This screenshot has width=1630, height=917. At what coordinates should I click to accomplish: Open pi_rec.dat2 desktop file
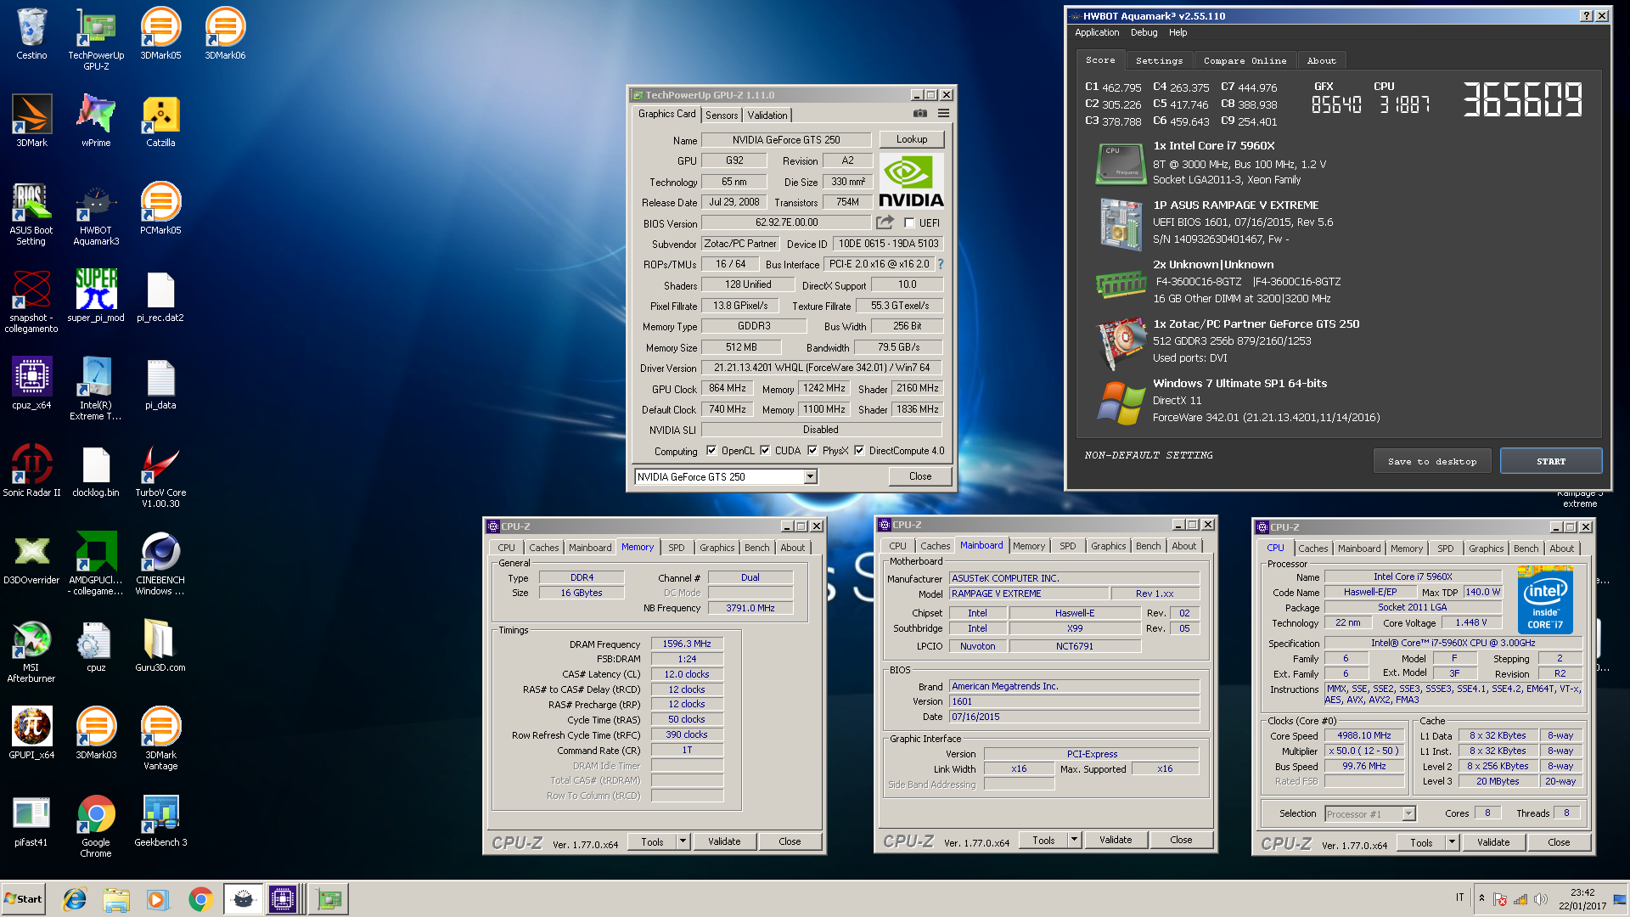(x=160, y=296)
